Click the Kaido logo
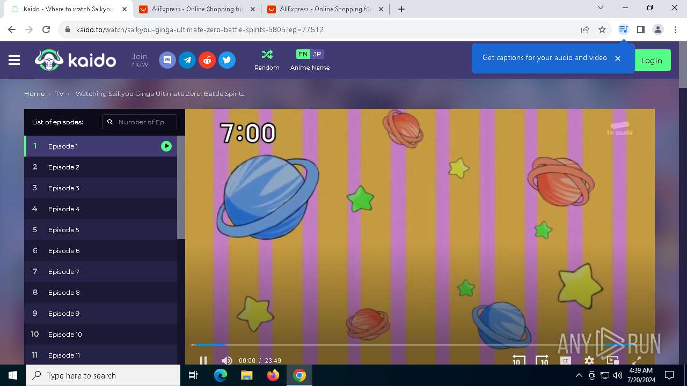 pos(75,60)
